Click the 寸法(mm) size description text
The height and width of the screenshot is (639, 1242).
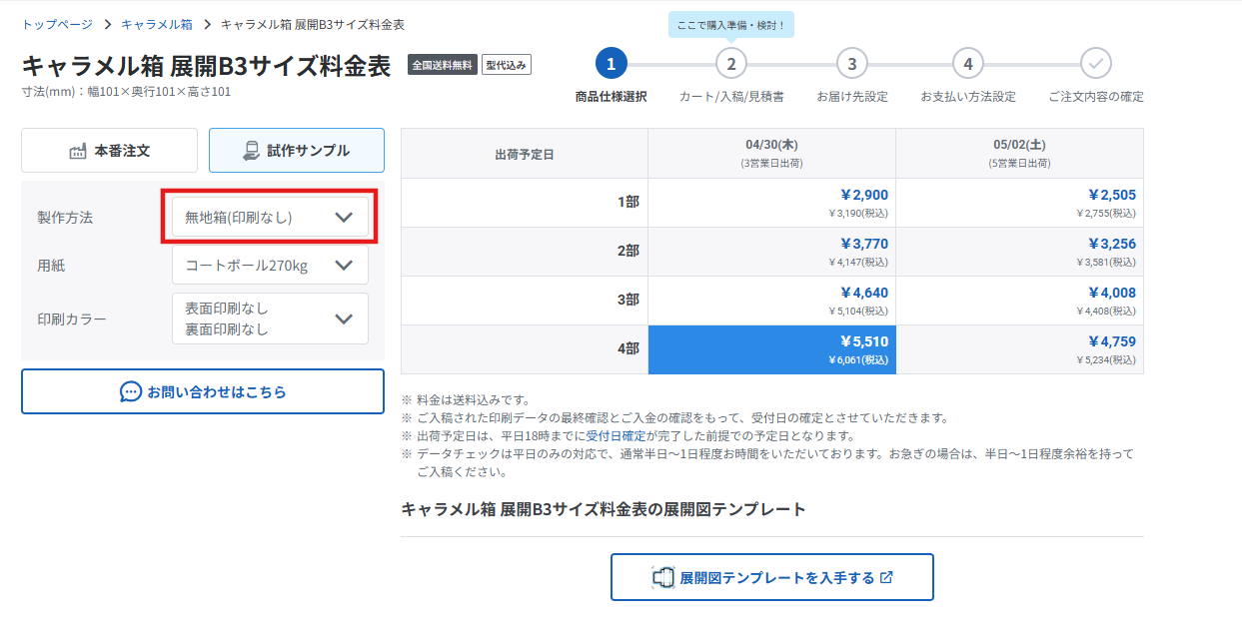point(126,92)
